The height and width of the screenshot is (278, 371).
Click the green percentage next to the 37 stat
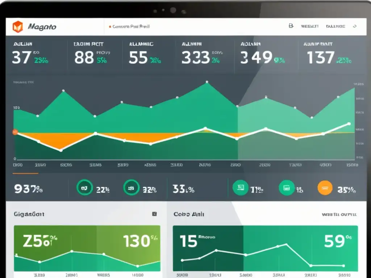click(41, 61)
